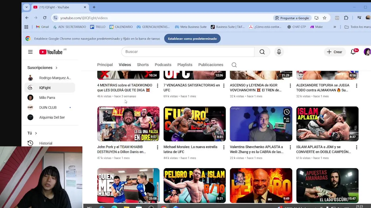
Task: Go back in Chrome
Action: pyautogui.click(x=27, y=18)
